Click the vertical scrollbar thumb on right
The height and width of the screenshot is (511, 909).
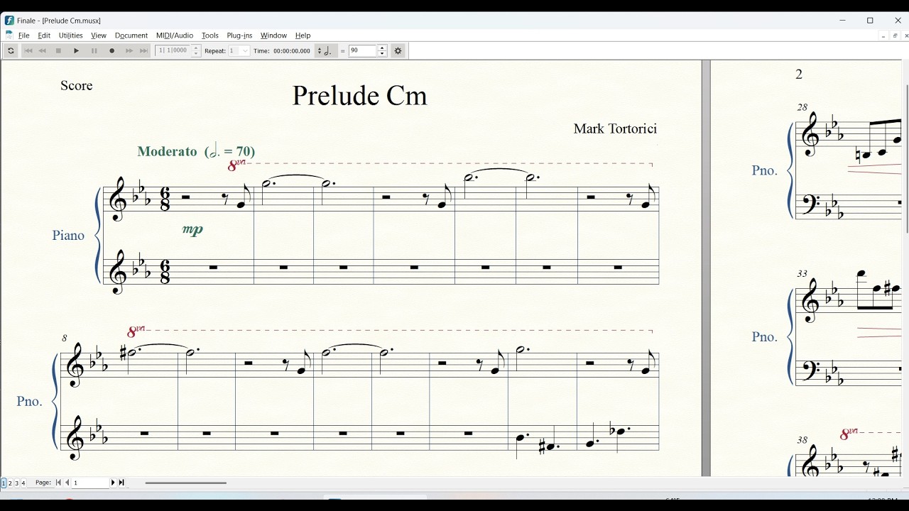pyautogui.click(x=907, y=158)
